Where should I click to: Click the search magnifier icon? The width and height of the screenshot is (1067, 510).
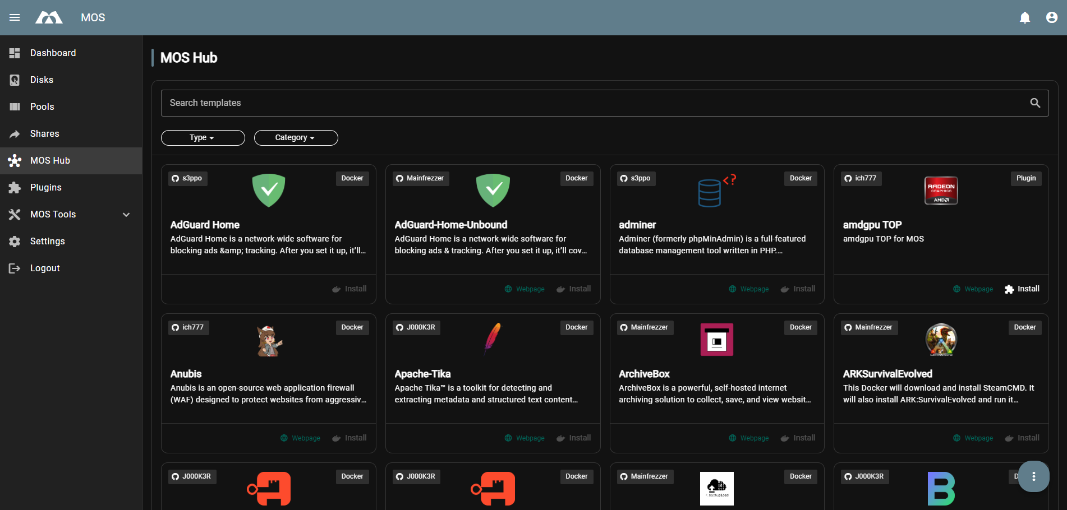pos(1035,103)
